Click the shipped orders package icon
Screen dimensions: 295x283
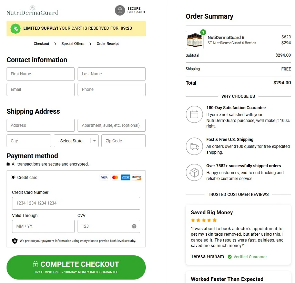click(x=194, y=172)
